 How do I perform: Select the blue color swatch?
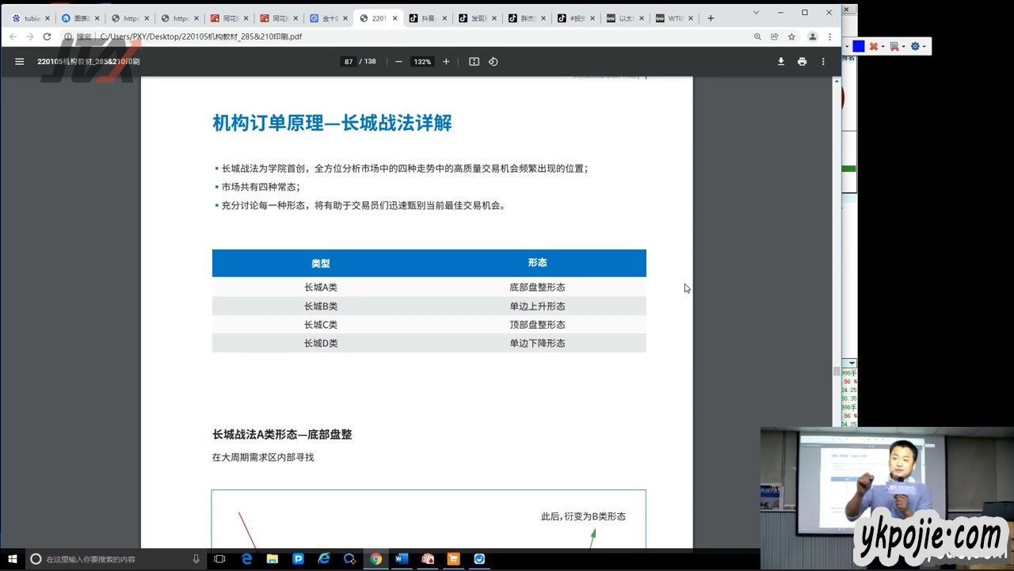859,47
